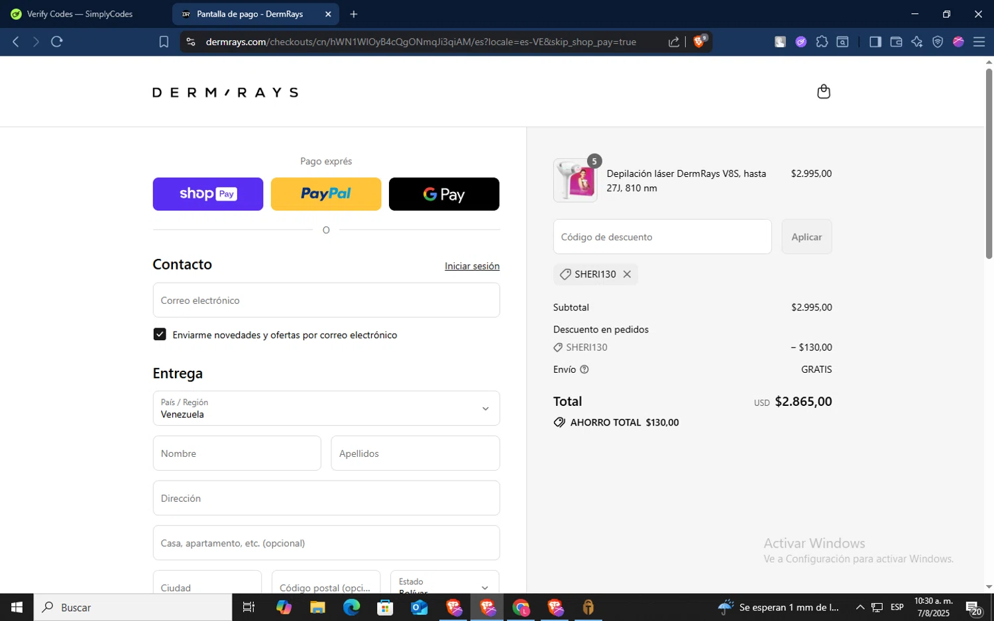
Task: Pay with Google Pay button
Action: (444, 194)
